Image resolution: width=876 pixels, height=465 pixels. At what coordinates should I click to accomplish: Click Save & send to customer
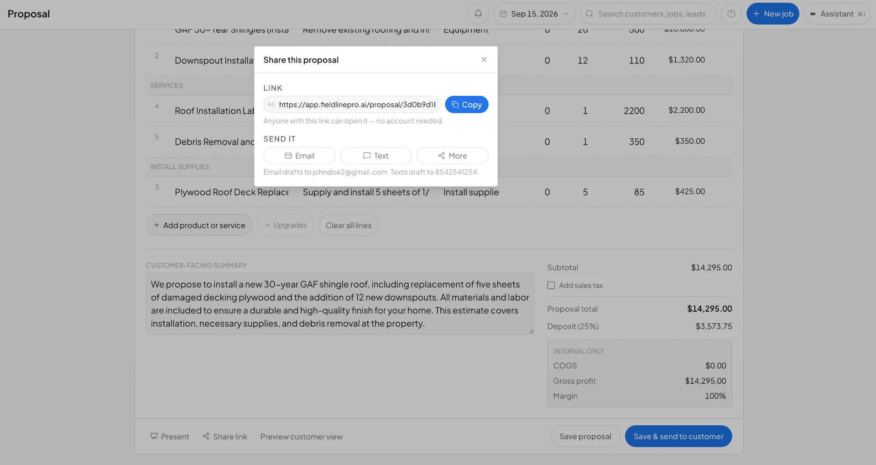tap(678, 436)
